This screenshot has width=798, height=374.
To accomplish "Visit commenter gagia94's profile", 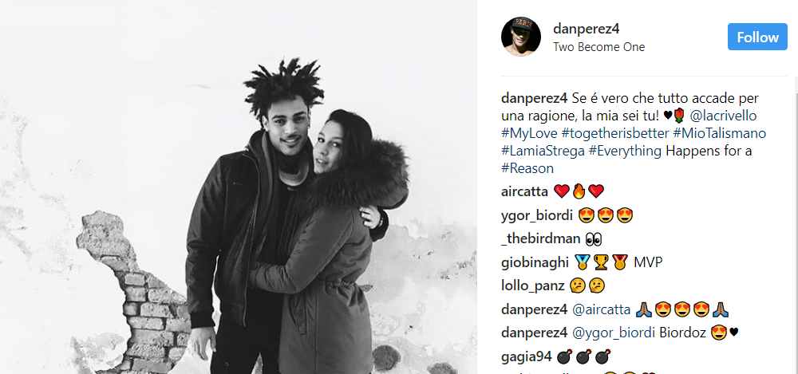I will pyautogui.click(x=526, y=356).
